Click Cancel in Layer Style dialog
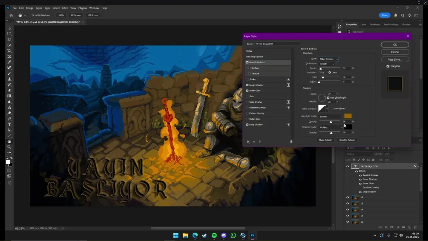Image resolution: width=428 pixels, height=241 pixels. (395, 52)
